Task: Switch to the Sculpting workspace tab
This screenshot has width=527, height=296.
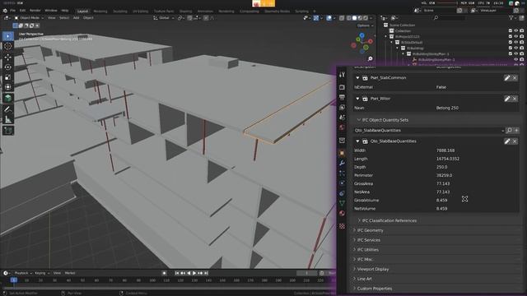Action: pos(120,11)
